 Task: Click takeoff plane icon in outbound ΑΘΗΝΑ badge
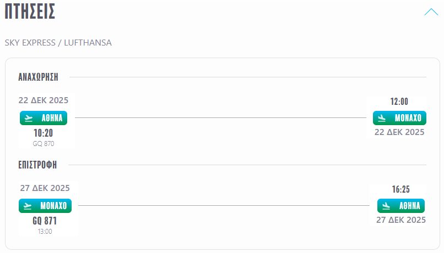(x=30, y=118)
